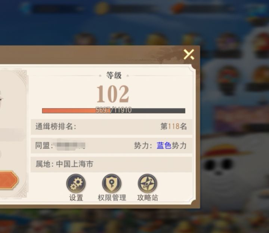The height and width of the screenshot is (233, 269).
Task: Click the 设置 text label
Action: (76, 198)
